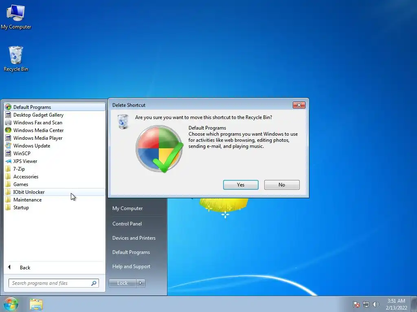The height and width of the screenshot is (312, 417).
Task: Click the network tray icon
Action: tap(366, 304)
